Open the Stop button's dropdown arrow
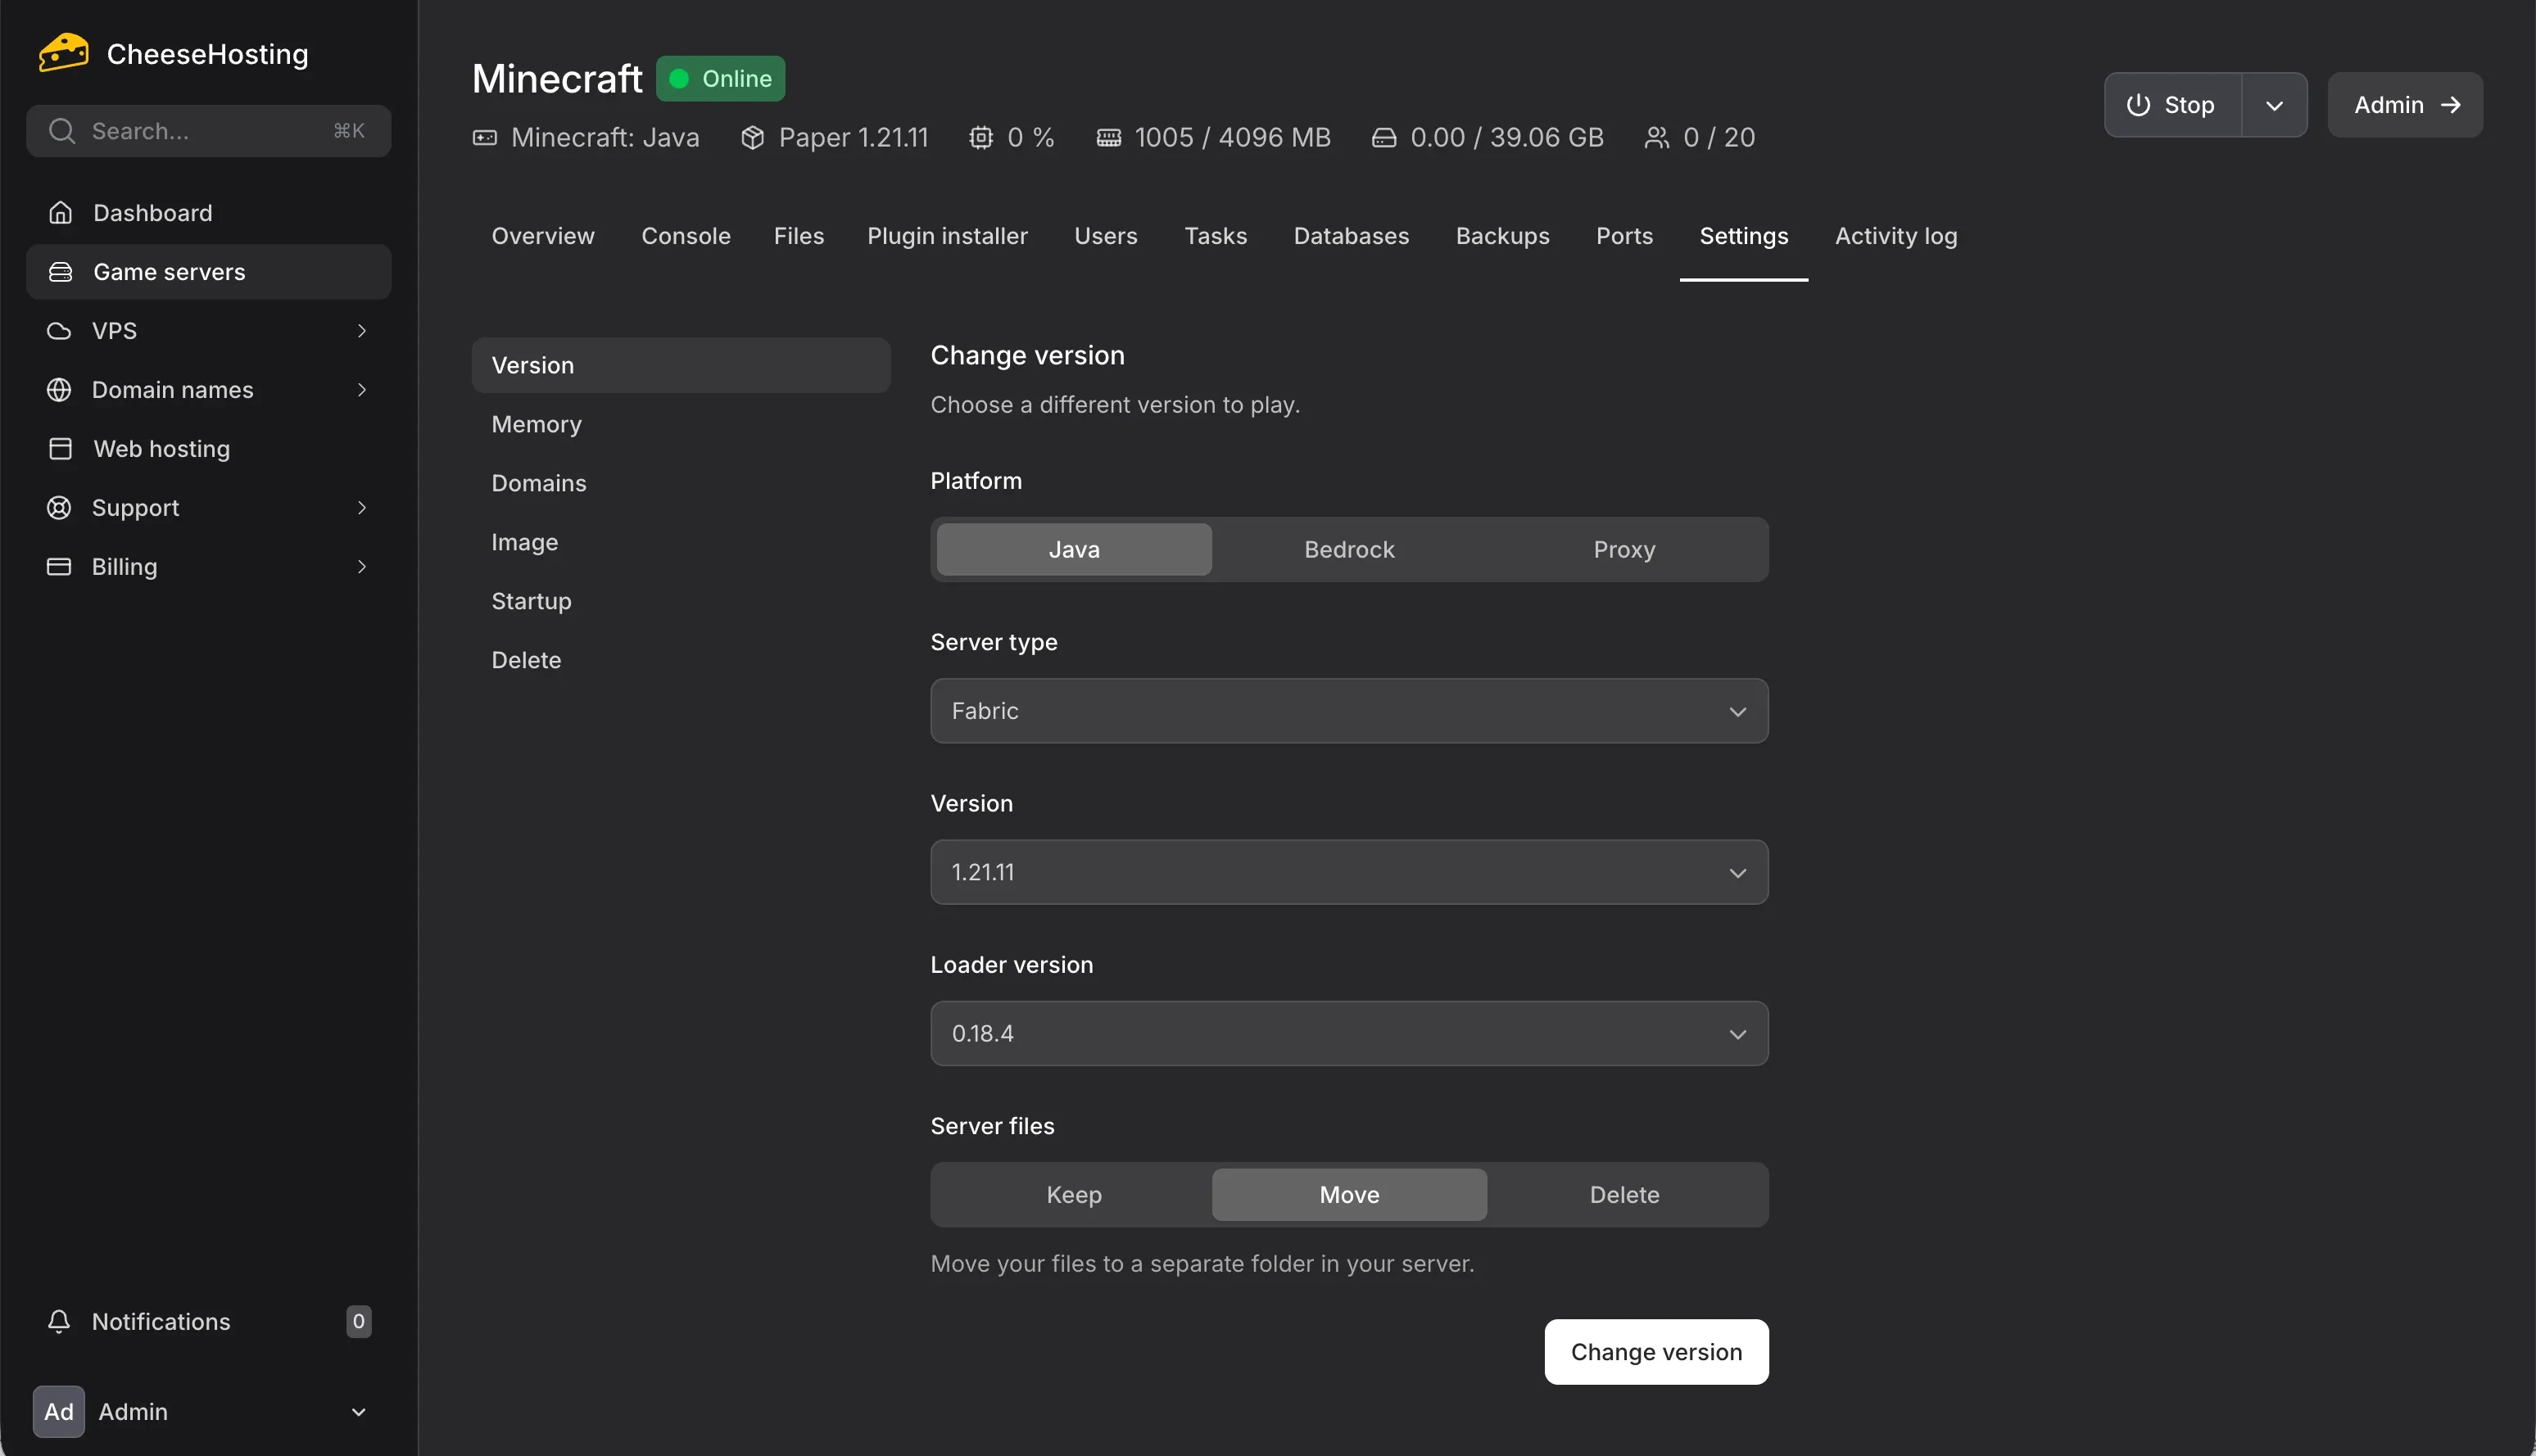This screenshot has height=1456, width=2536. 2275,104
